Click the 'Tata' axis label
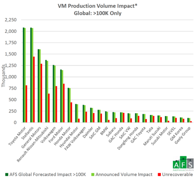Image resolution: width=195 pixels, height=182 pixels. (x=150, y=130)
